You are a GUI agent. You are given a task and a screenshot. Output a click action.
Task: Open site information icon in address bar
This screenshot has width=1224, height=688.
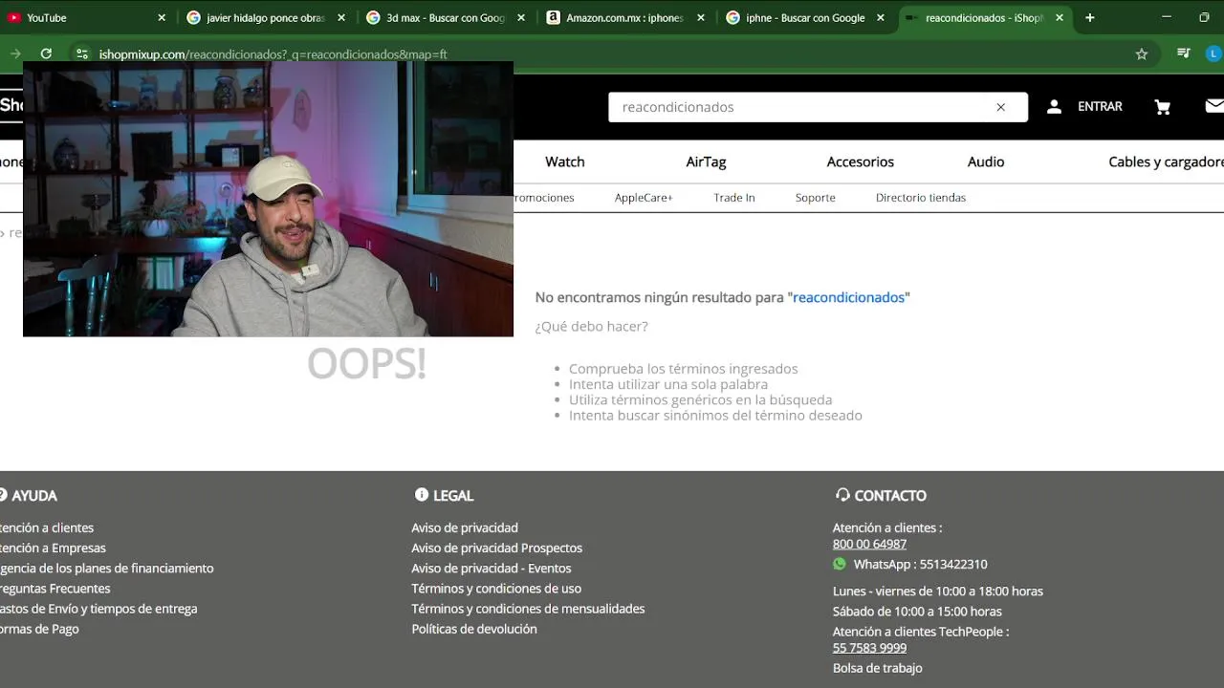[x=82, y=54]
